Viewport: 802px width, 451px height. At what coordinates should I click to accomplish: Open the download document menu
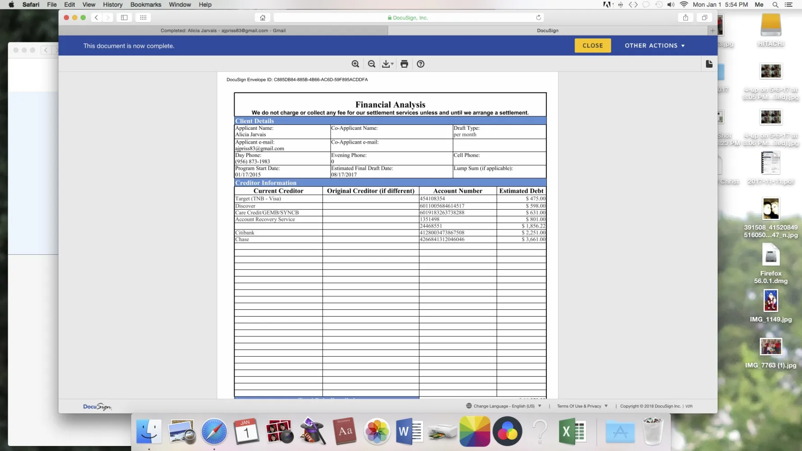click(387, 64)
